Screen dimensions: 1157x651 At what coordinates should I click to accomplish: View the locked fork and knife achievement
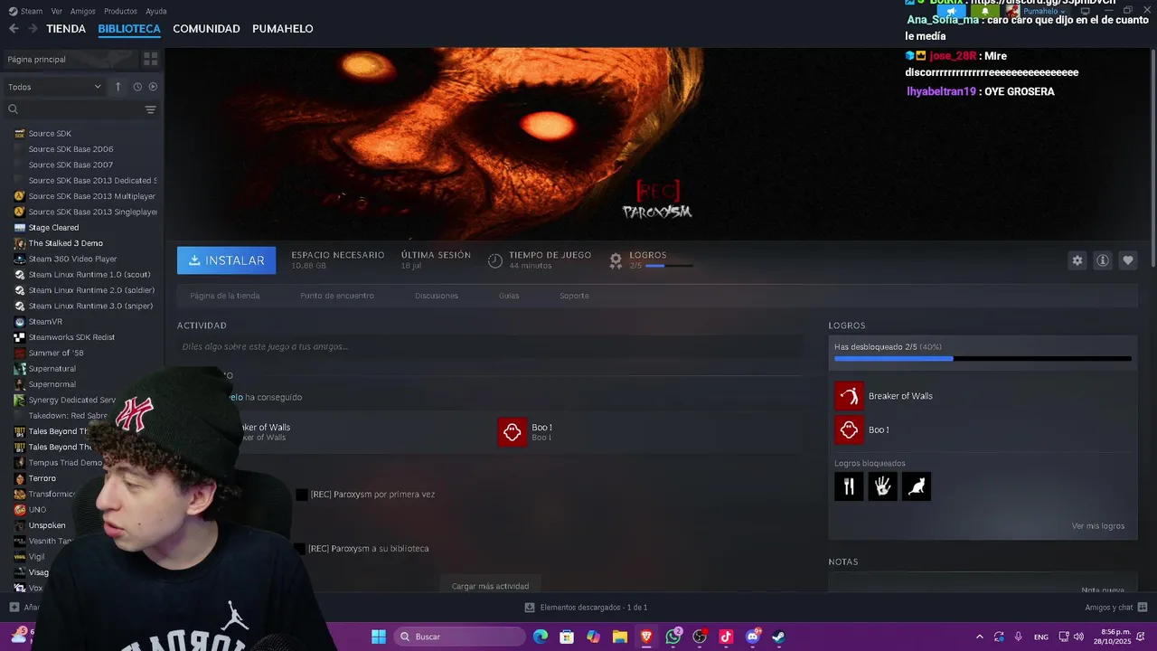point(849,486)
